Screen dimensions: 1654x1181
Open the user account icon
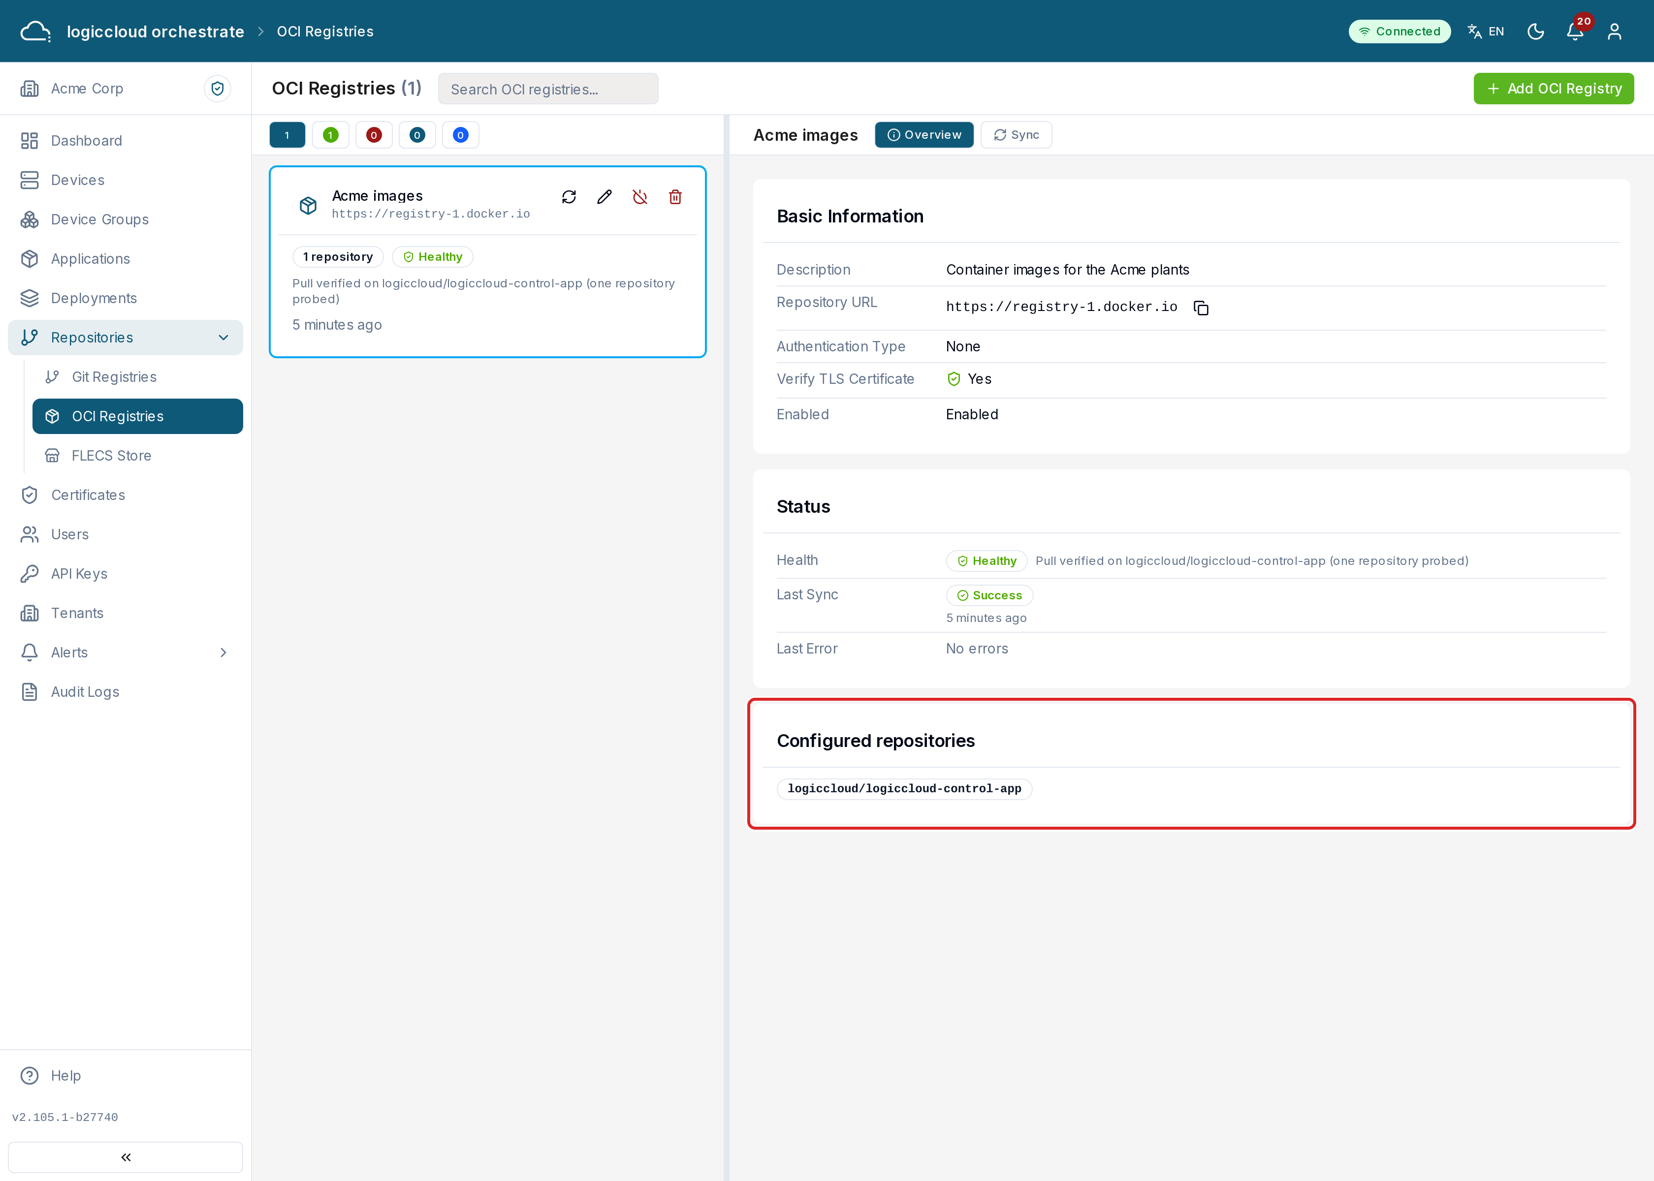tap(1615, 31)
